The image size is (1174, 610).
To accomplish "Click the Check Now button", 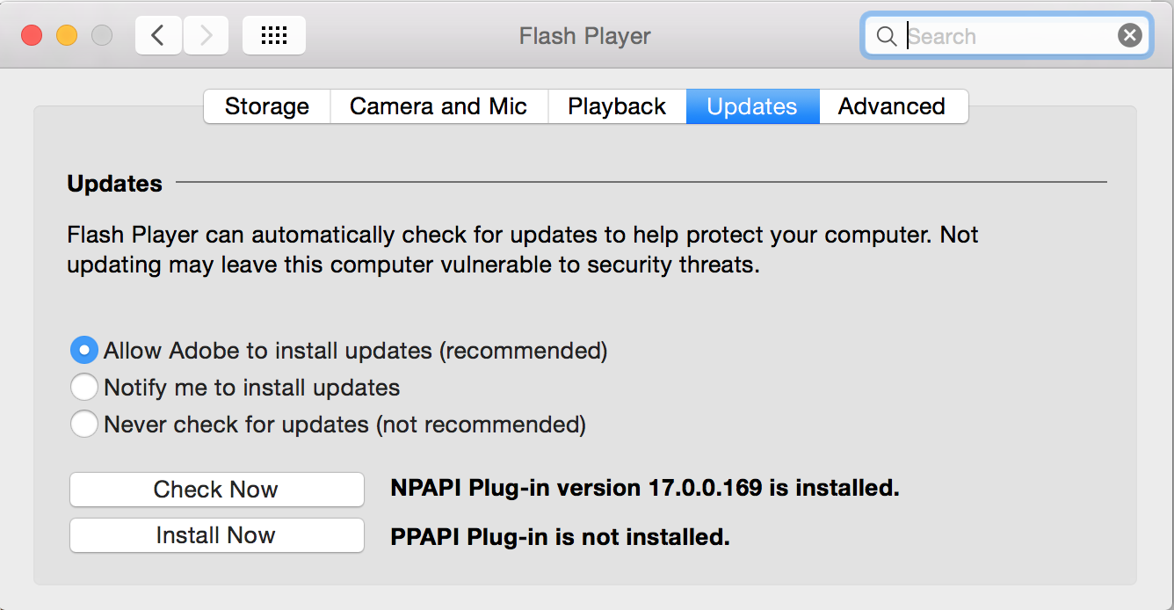I will [216, 490].
